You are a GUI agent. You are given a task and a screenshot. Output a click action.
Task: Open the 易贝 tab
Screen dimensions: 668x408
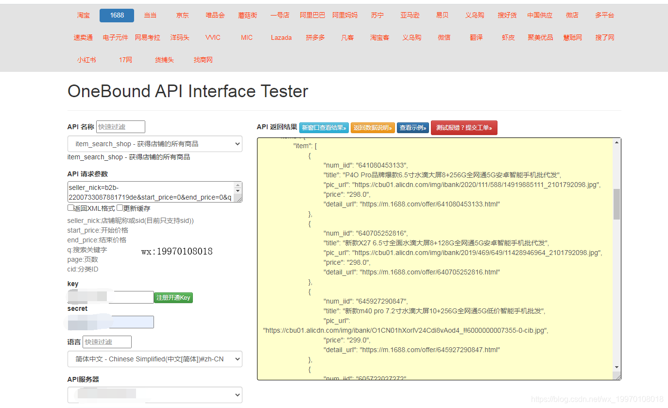click(442, 16)
